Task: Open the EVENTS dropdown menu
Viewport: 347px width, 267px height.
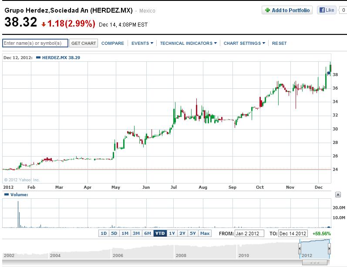Action: click(142, 43)
